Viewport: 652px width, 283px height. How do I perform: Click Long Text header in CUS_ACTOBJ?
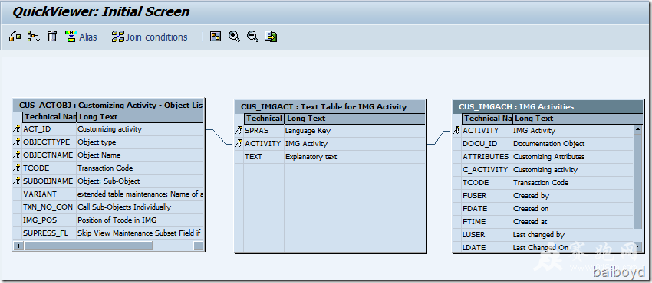pos(140,117)
